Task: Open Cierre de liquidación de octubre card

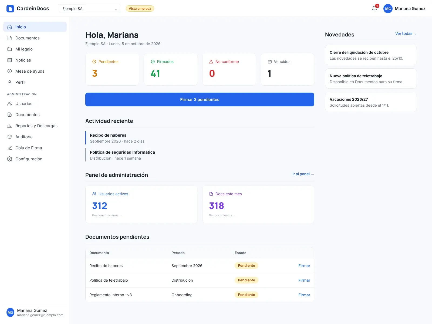Action: tap(371, 55)
